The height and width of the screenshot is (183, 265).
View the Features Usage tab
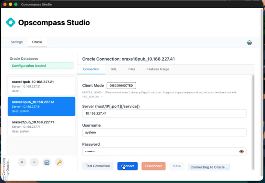(x=158, y=69)
